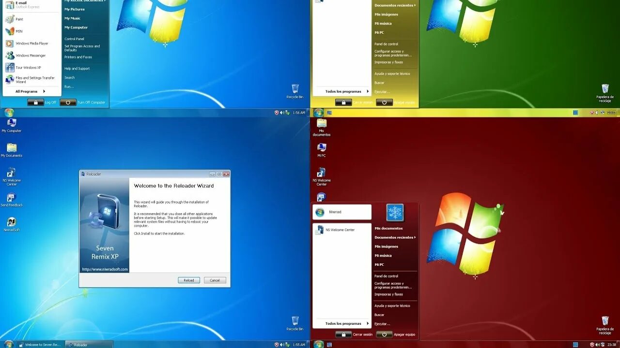Viewport: 620px width, 348px height.
Task: Open My Pictures in English start menu
Action: (x=75, y=9)
